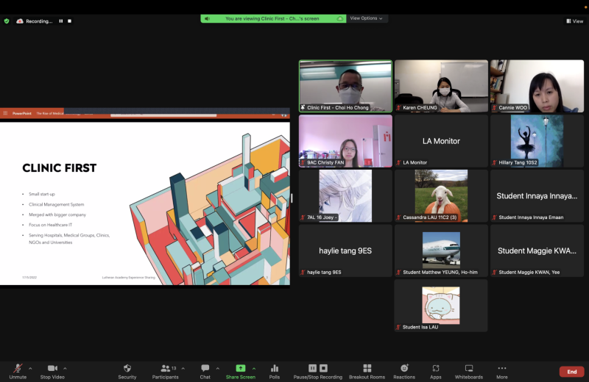
Task: Click the speaker icon in the green sharing banner
Action: 207,18
